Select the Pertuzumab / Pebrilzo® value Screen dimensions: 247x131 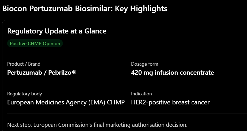click(42, 73)
